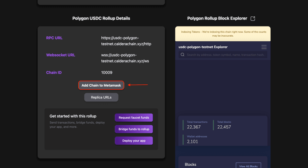Click Deploy your app button
Image resolution: width=308 pixels, height=168 pixels.
pos(134,141)
